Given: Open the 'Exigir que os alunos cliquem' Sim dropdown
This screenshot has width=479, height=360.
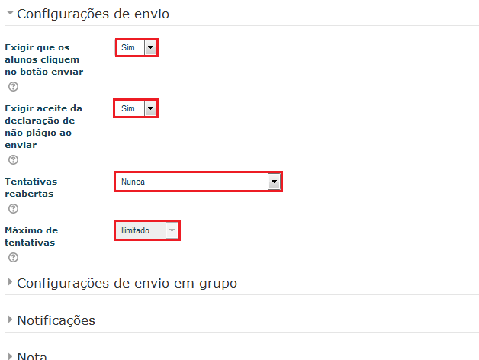Looking at the screenshot, I should [x=137, y=47].
